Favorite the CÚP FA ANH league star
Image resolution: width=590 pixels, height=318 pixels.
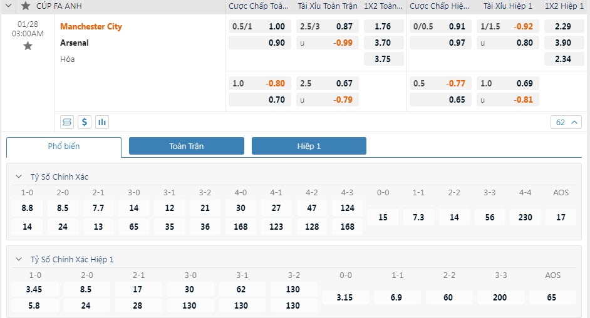coord(25,6)
